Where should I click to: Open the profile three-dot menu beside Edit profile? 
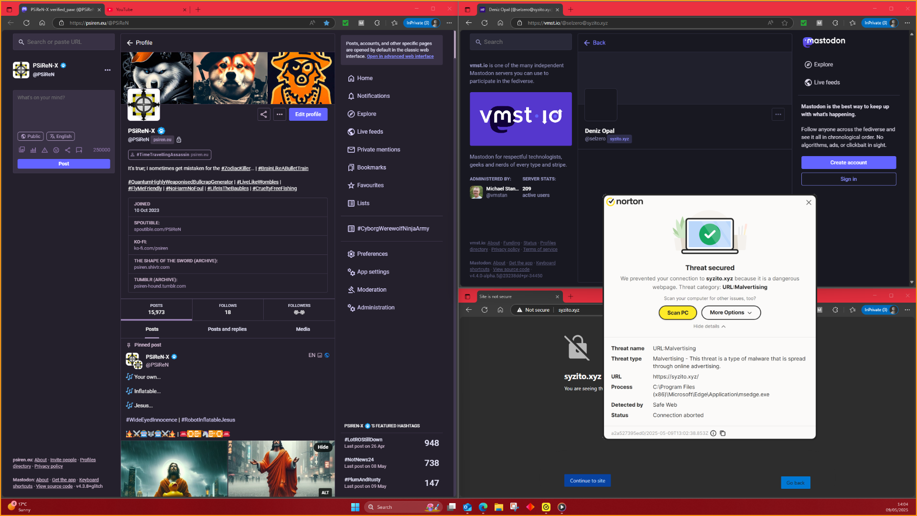(280, 115)
